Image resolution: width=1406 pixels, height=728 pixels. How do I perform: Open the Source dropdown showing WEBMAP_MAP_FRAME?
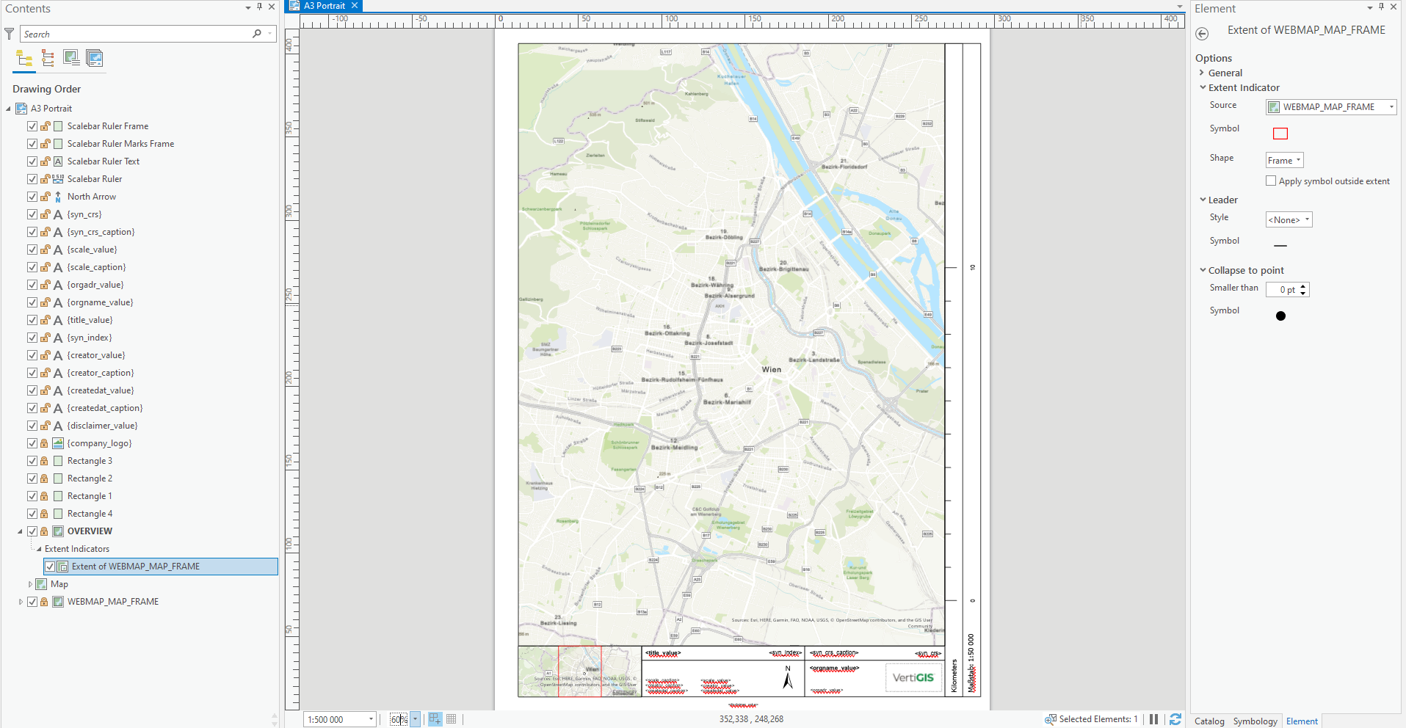pos(1390,106)
